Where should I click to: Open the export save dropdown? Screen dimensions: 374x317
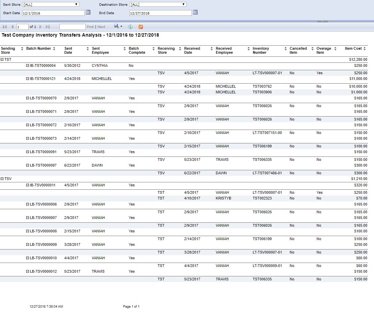tap(118, 27)
